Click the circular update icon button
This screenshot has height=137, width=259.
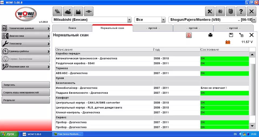click(x=220, y=11)
